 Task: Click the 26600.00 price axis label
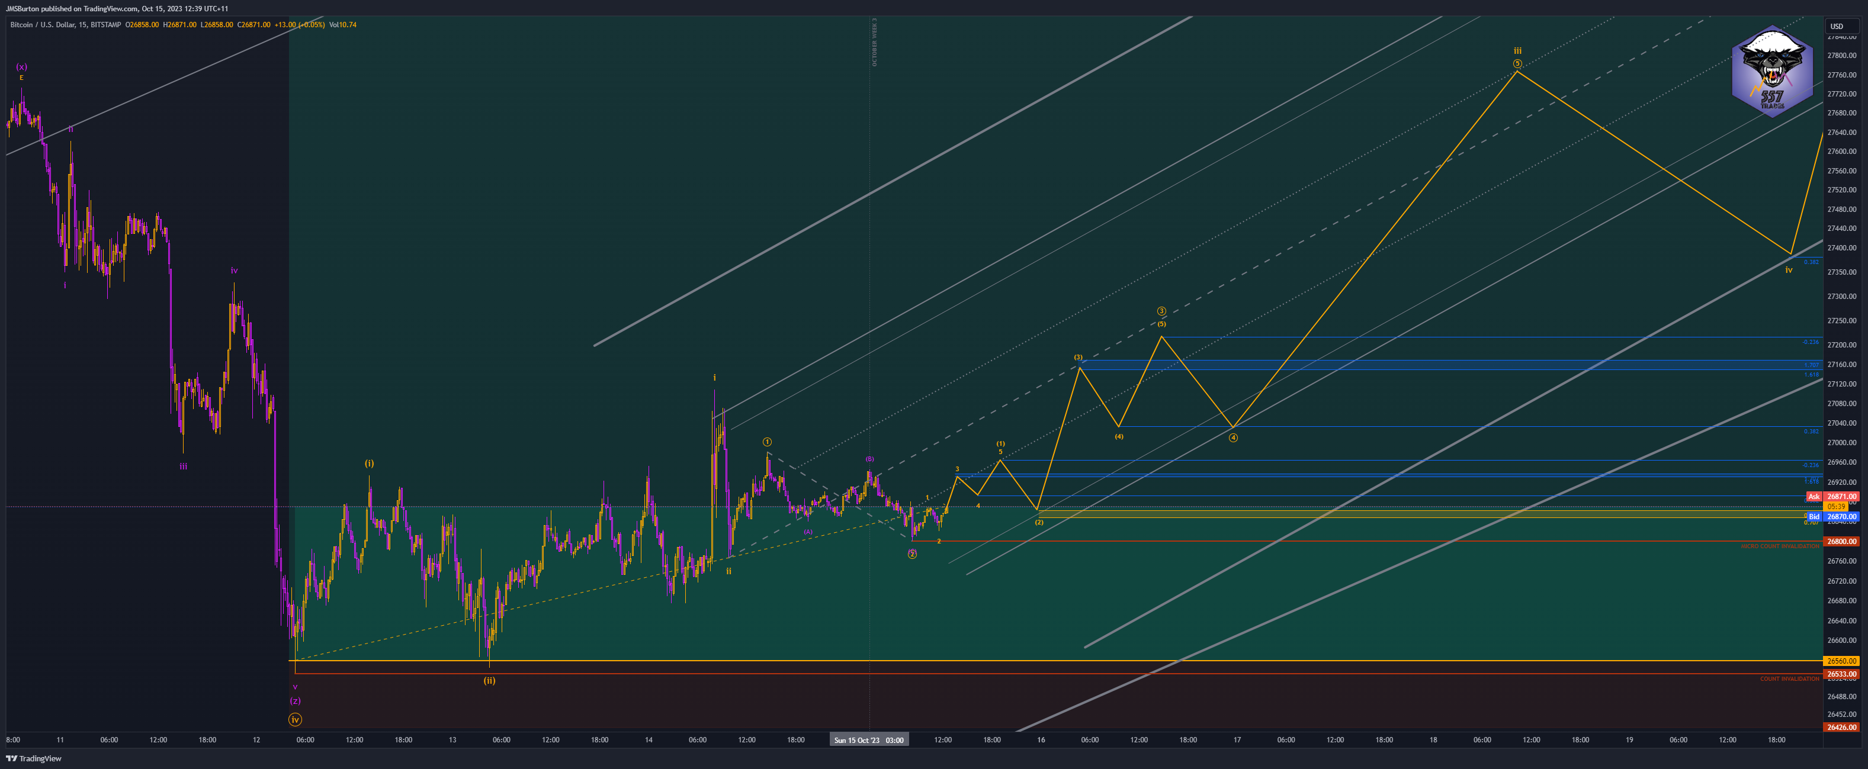[1842, 641]
